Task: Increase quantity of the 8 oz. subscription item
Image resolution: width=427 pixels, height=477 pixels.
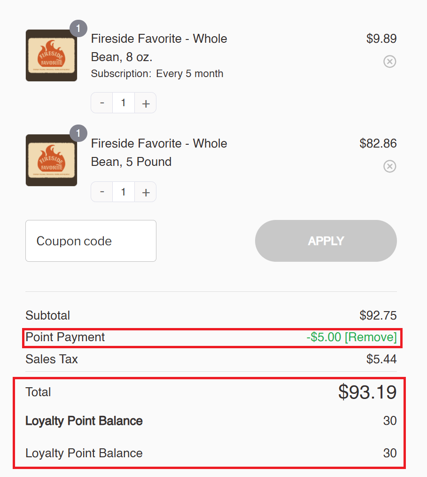Action: (146, 103)
